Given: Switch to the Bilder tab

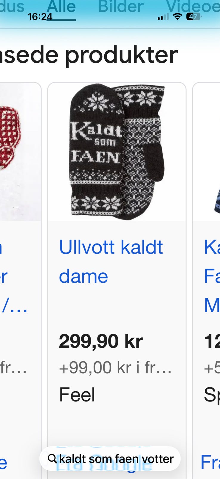Looking at the screenshot, I should point(121,7).
